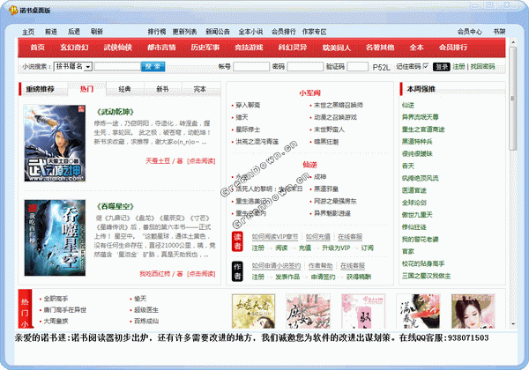The width and height of the screenshot is (529, 370).
Task: Open 会员中心 in the top toolbar
Action: pos(470,32)
